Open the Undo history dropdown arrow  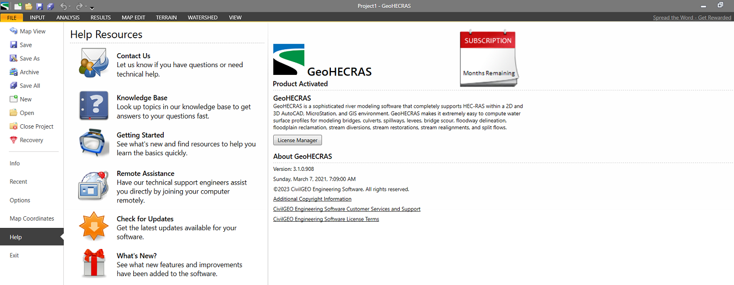click(x=70, y=6)
